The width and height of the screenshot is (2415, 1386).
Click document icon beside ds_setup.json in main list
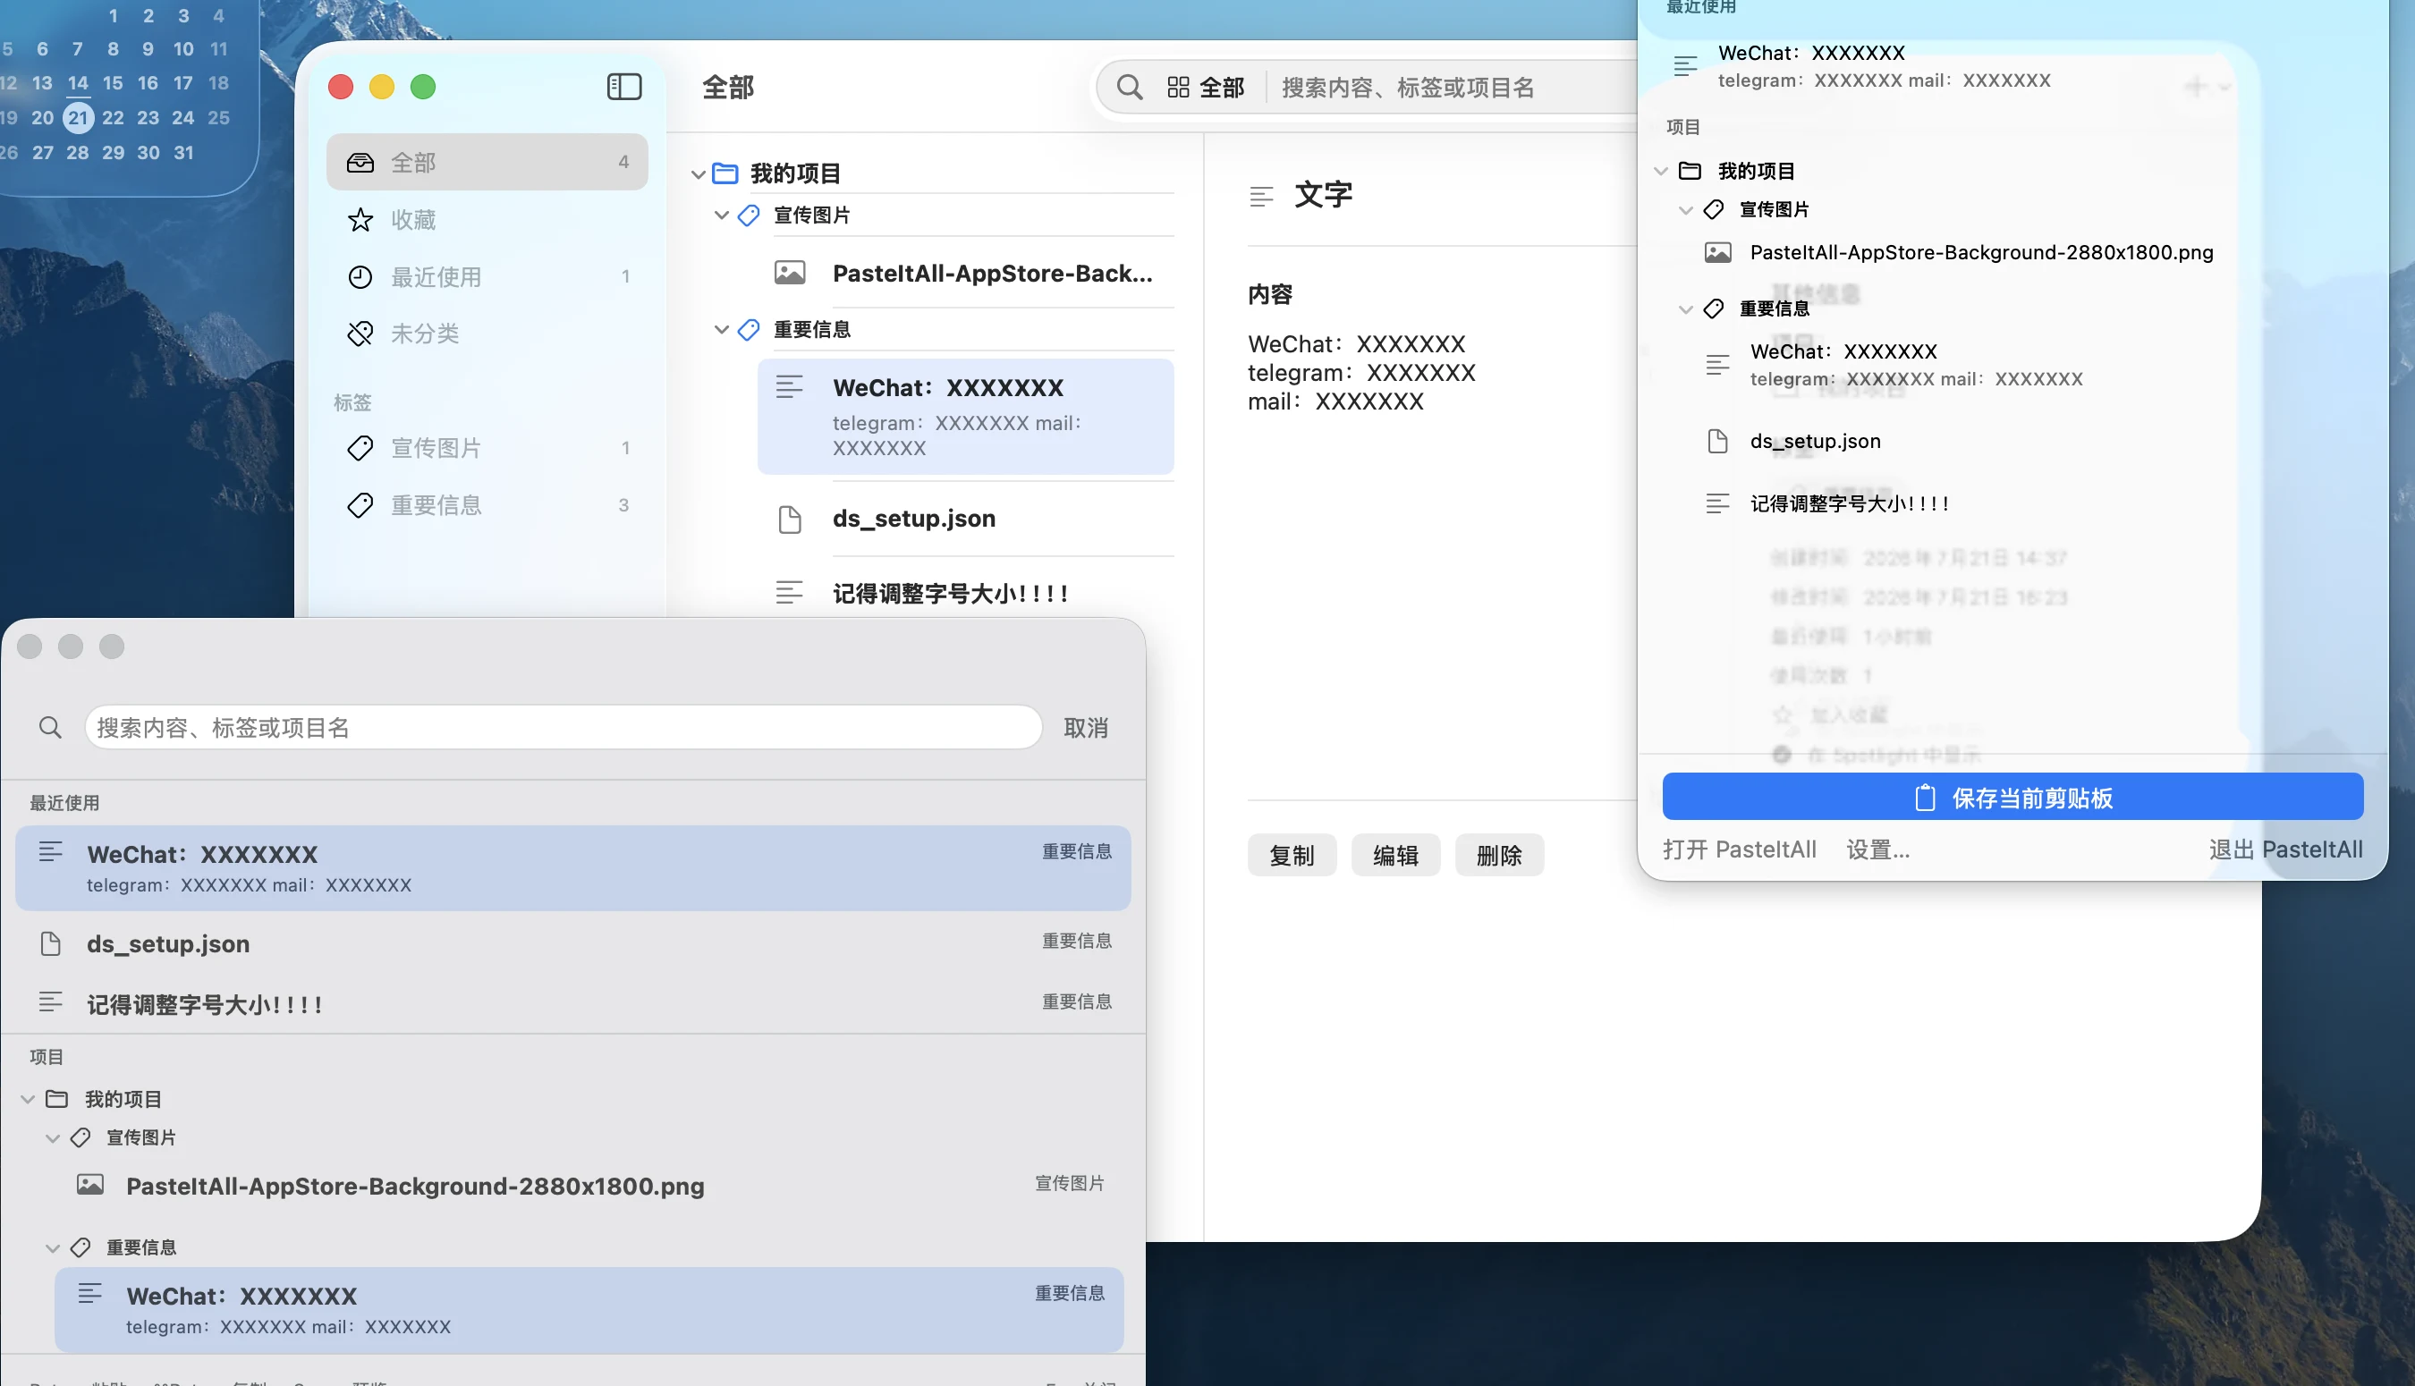pos(789,520)
